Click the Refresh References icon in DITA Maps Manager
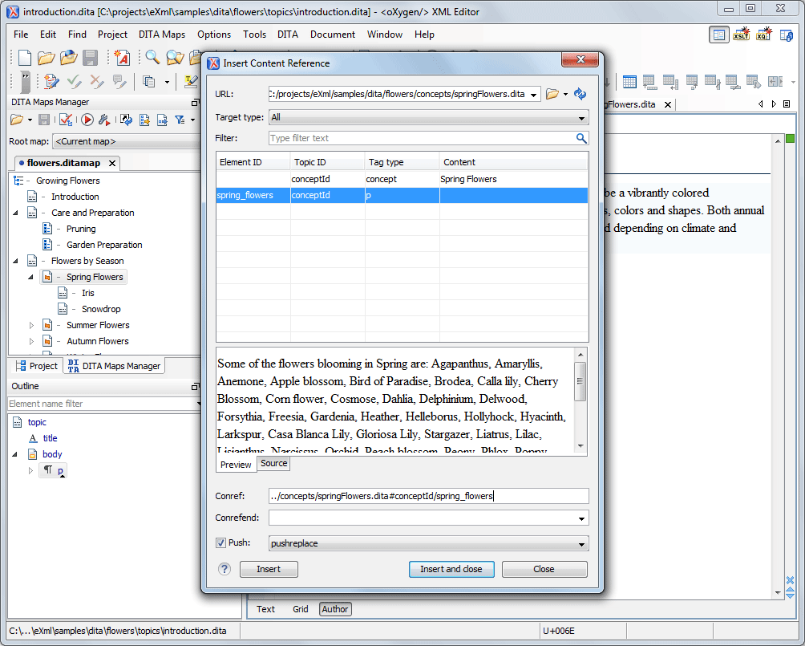Image resolution: width=805 pixels, height=646 pixels. click(126, 120)
